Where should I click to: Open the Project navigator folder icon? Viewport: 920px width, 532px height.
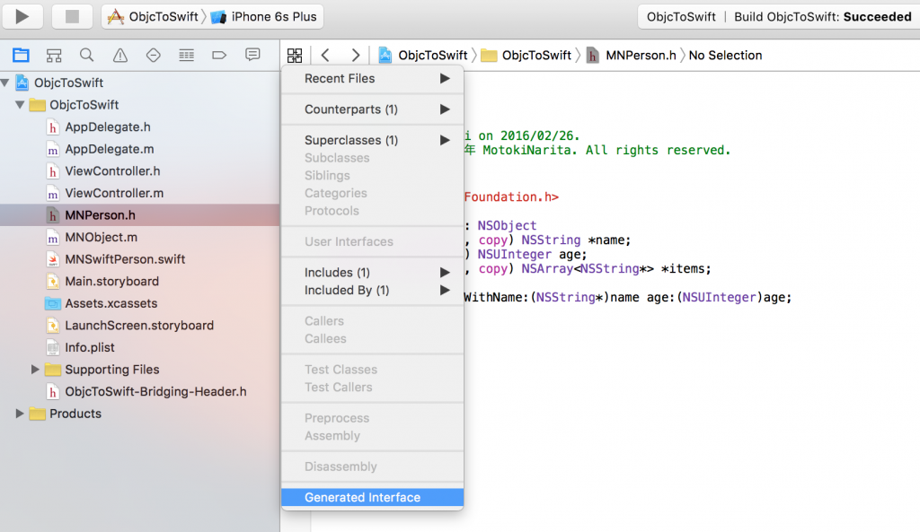click(x=20, y=55)
